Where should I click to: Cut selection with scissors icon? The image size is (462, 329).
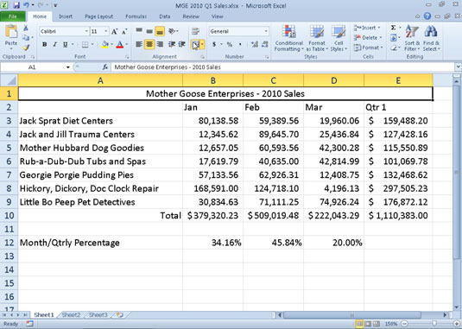26,28
